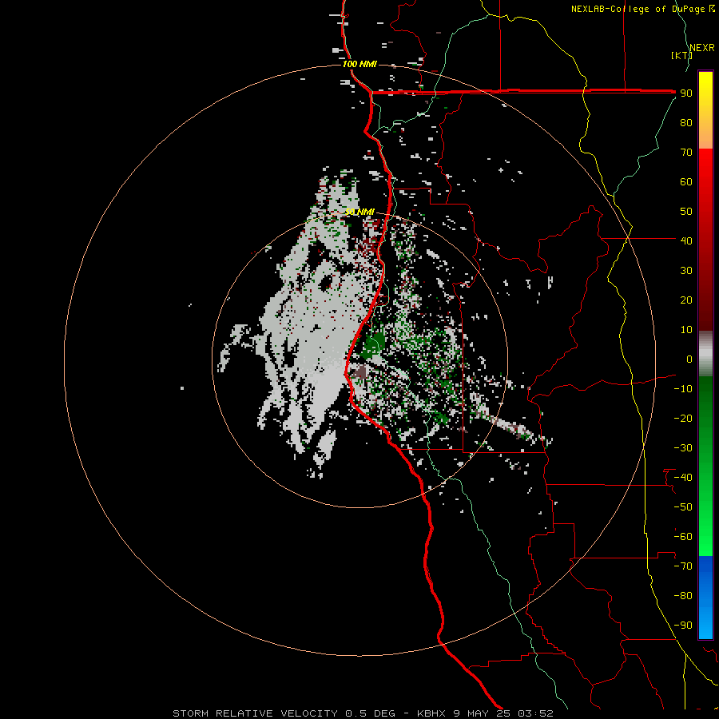Click the -70 value on the velocity scale

683,566
